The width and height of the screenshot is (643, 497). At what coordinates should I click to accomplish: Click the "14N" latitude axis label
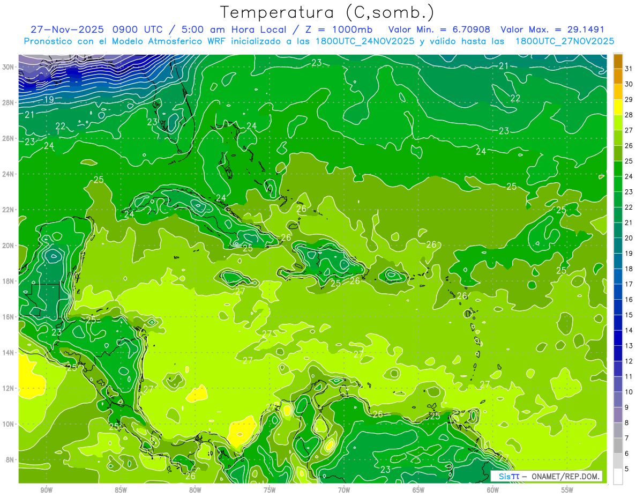point(8,352)
